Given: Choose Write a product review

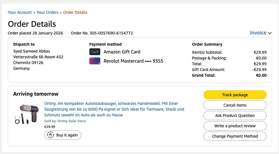Looking at the screenshot, I should point(235,126).
